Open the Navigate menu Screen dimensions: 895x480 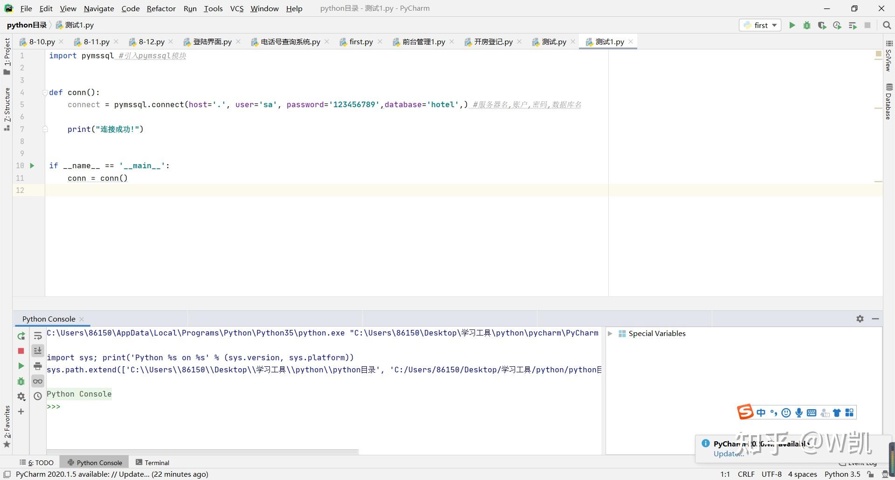[99, 8]
